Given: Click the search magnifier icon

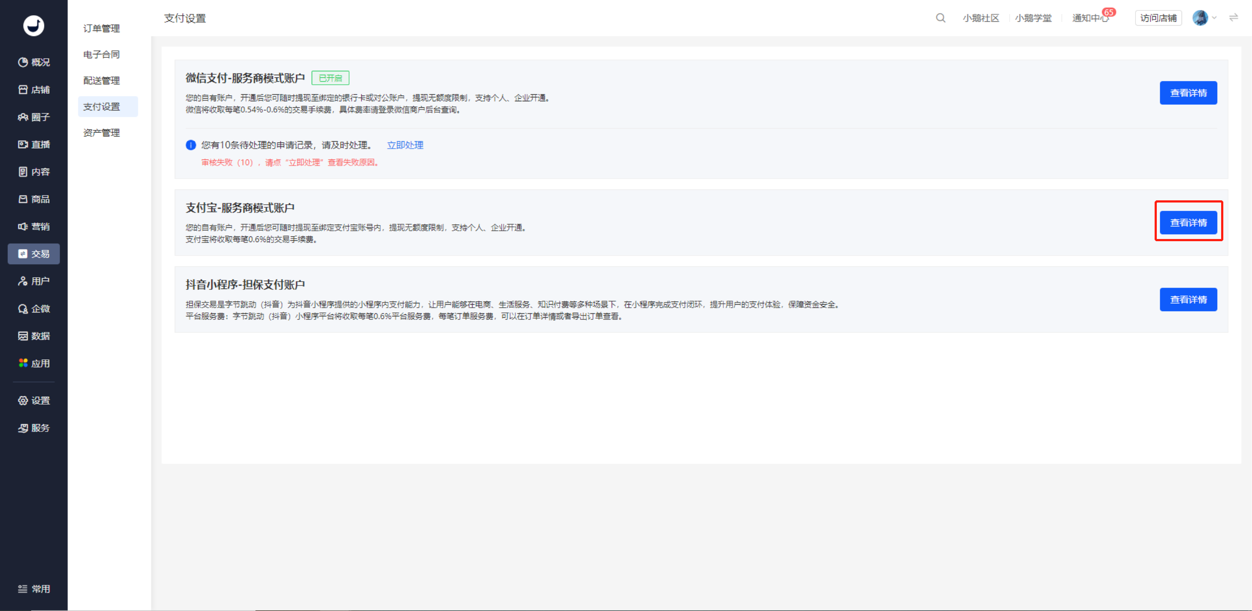Looking at the screenshot, I should tap(940, 18).
